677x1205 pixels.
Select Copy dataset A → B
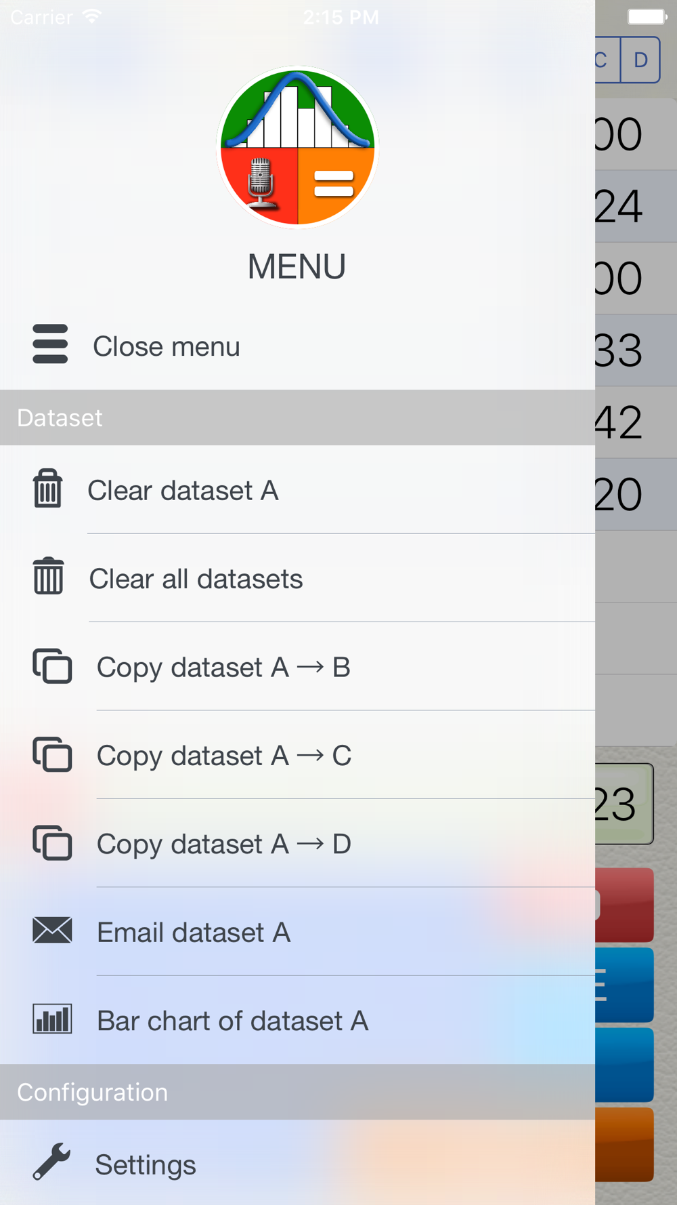pos(297,666)
